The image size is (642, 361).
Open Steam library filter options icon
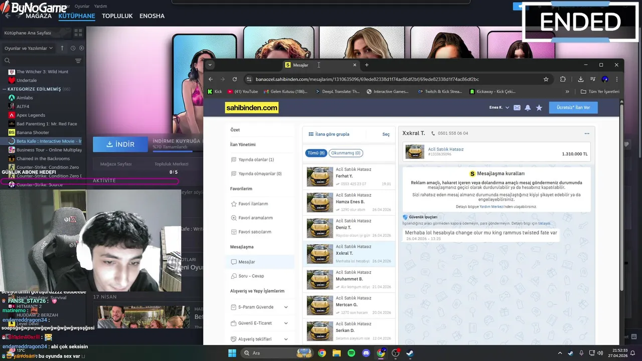pyautogui.click(x=78, y=61)
